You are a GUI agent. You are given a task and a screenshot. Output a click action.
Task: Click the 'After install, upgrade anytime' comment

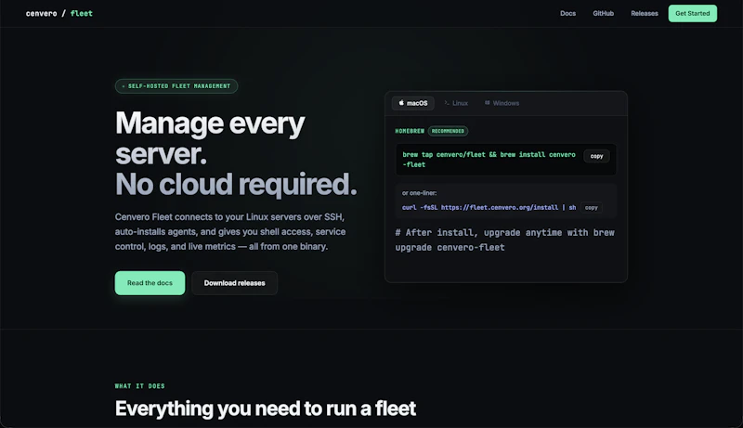[x=504, y=240]
